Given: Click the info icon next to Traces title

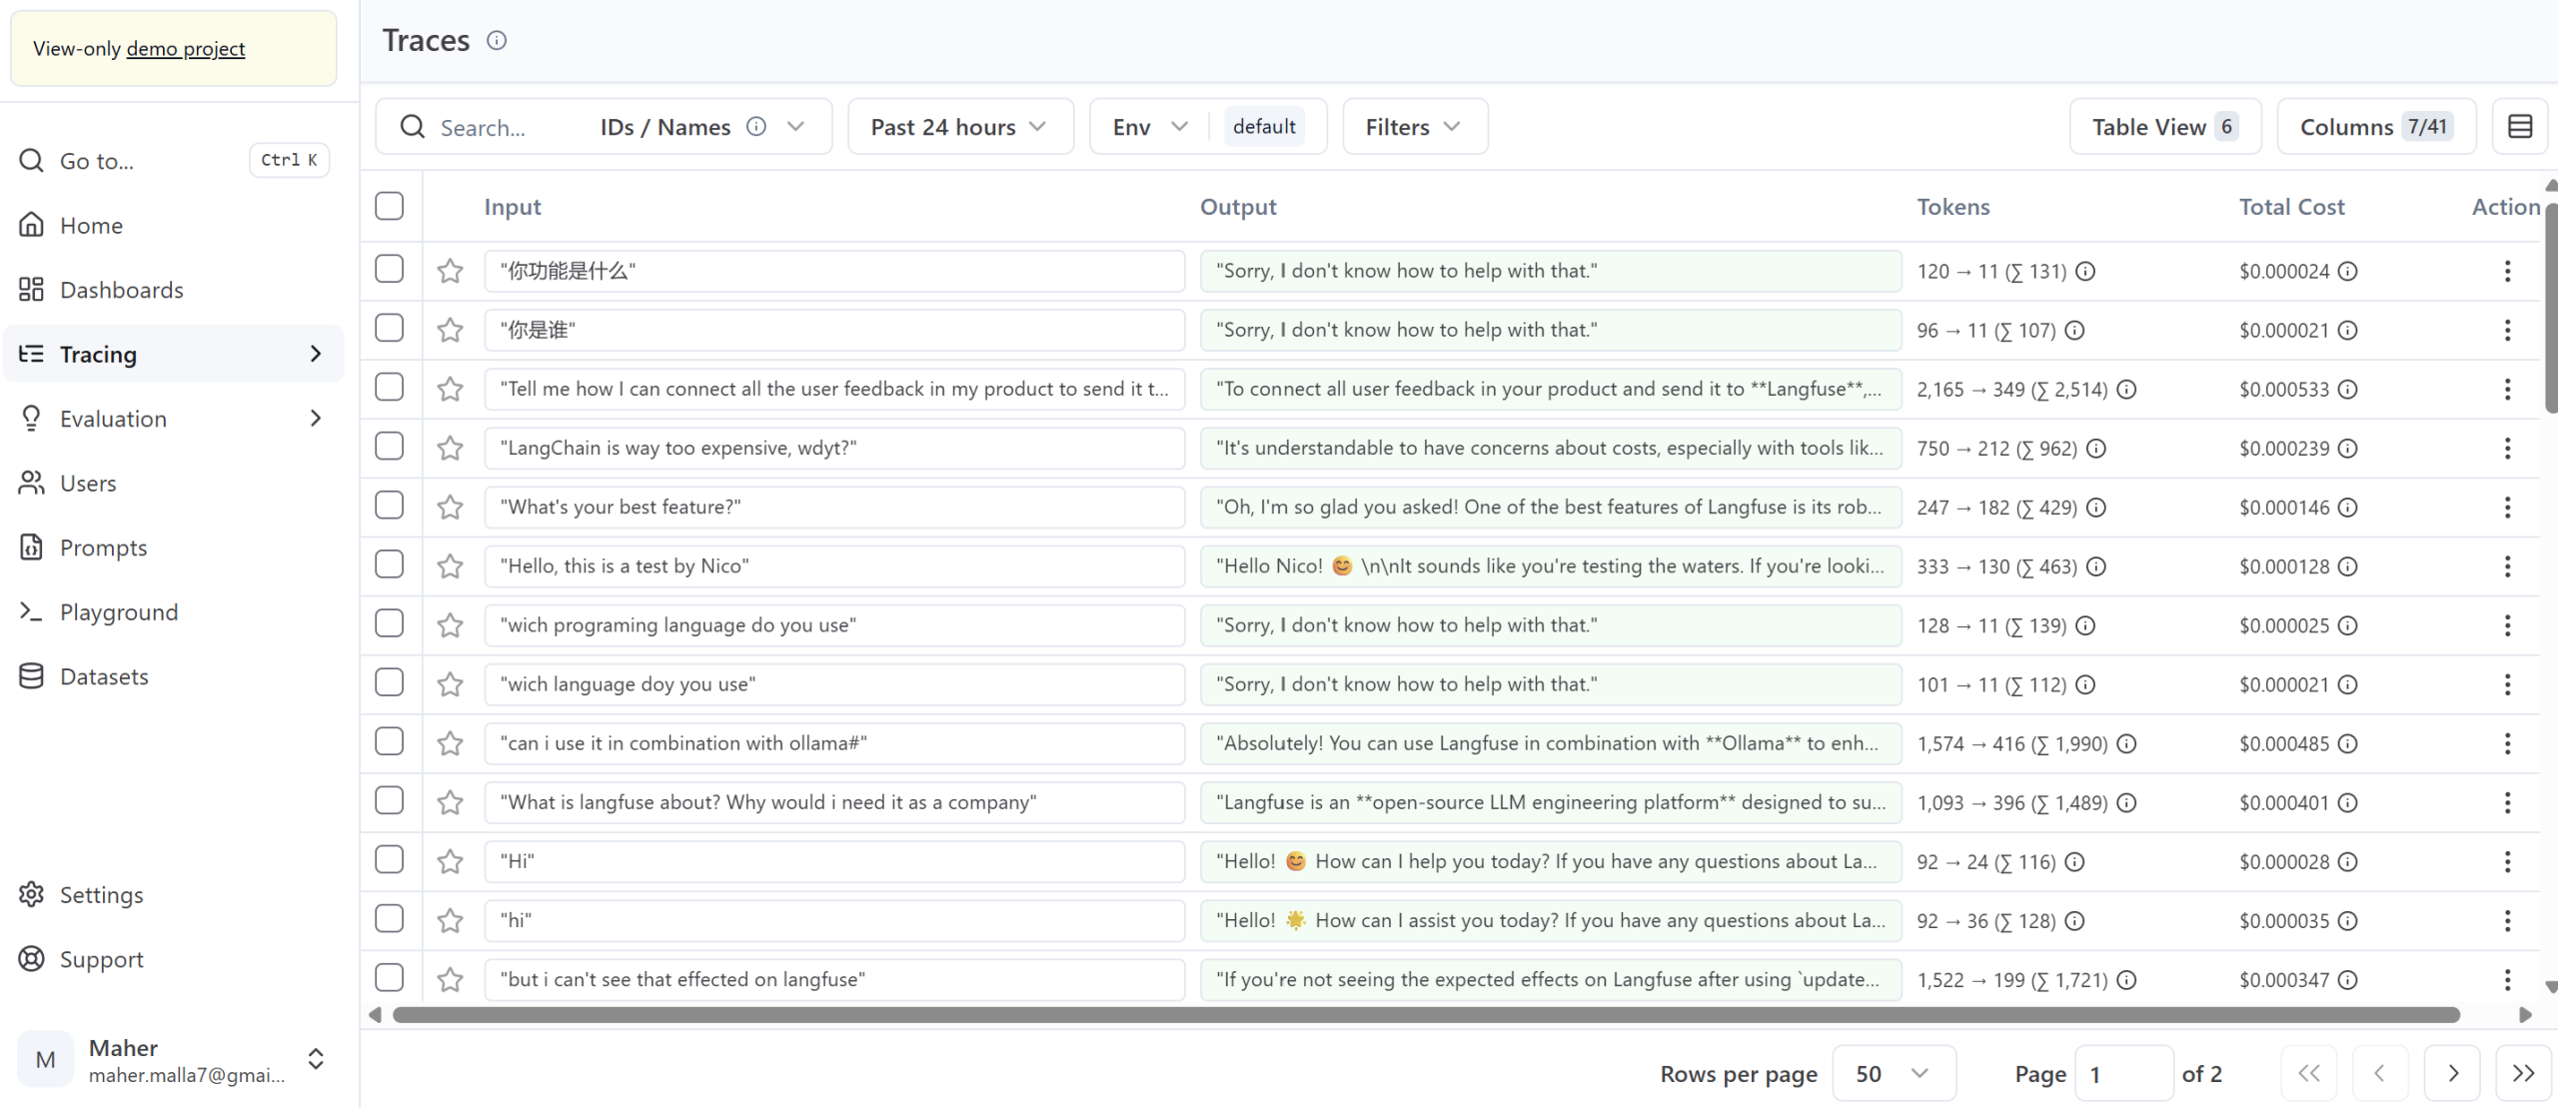Looking at the screenshot, I should 497,40.
